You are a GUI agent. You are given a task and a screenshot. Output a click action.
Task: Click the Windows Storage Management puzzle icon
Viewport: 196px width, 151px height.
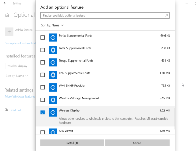click(x=53, y=100)
